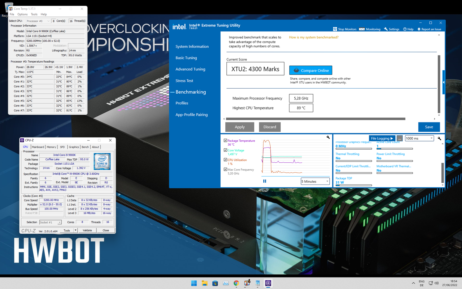
Task: Click the Apply button in XTU
Action: (x=240, y=127)
